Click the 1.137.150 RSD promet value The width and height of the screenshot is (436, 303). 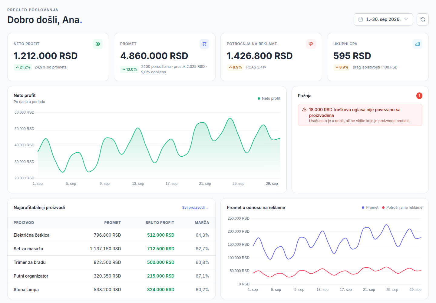click(x=105, y=249)
